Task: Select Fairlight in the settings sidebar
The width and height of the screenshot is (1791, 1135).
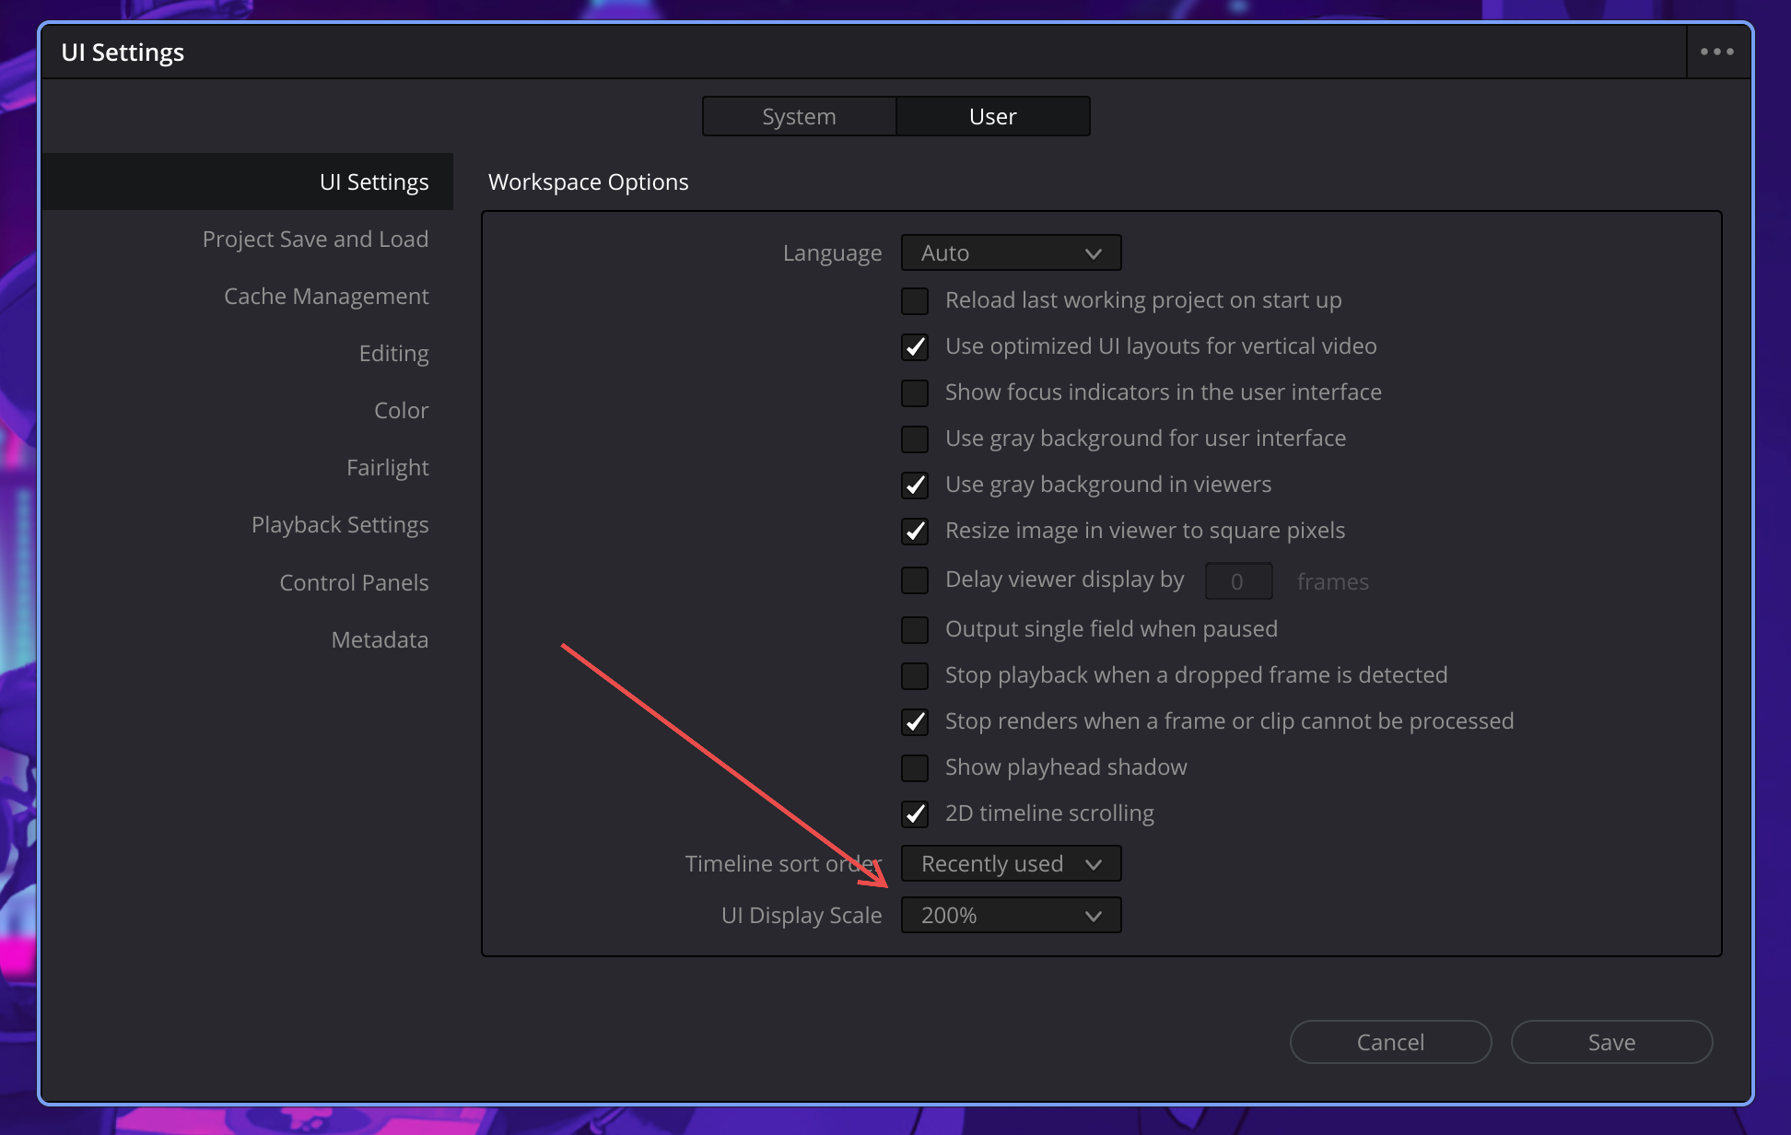Action: [387, 468]
